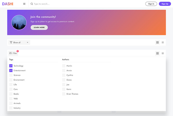Select author Joe checkbox

pyautogui.click(x=64, y=84)
